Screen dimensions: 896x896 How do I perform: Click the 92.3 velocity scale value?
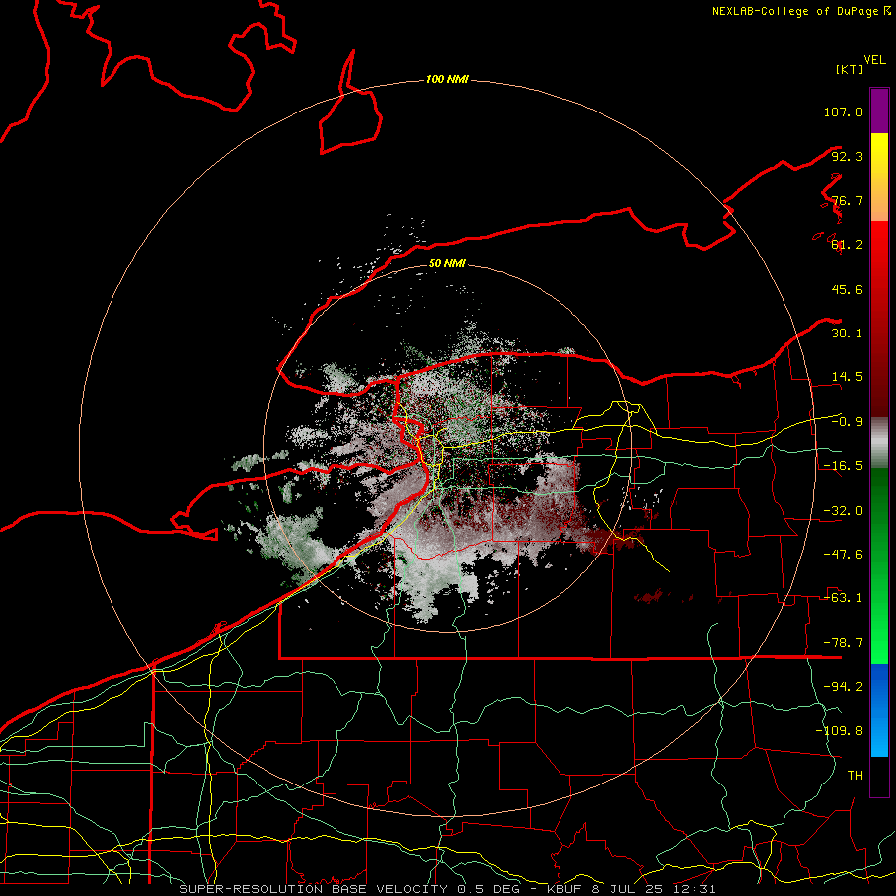847,156
